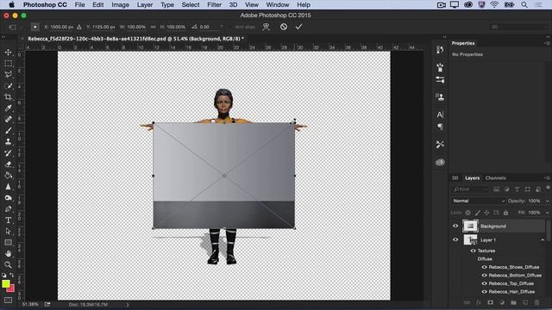Viewport: 552px width, 310px height.
Task: Collapse Layer 1 effects arrow
Action: pyautogui.click(x=543, y=240)
